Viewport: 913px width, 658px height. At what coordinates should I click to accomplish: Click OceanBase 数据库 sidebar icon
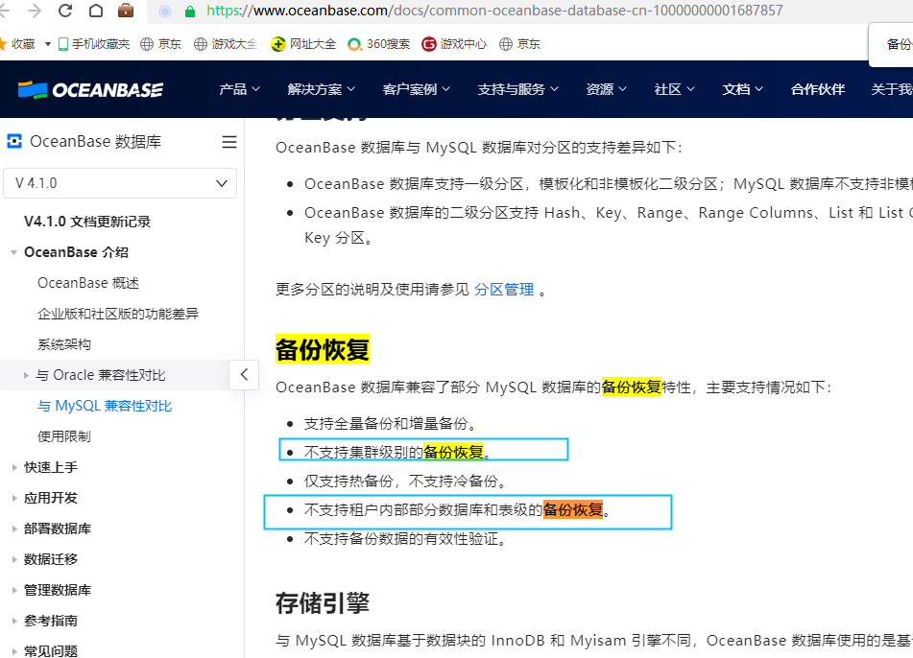pos(14,141)
